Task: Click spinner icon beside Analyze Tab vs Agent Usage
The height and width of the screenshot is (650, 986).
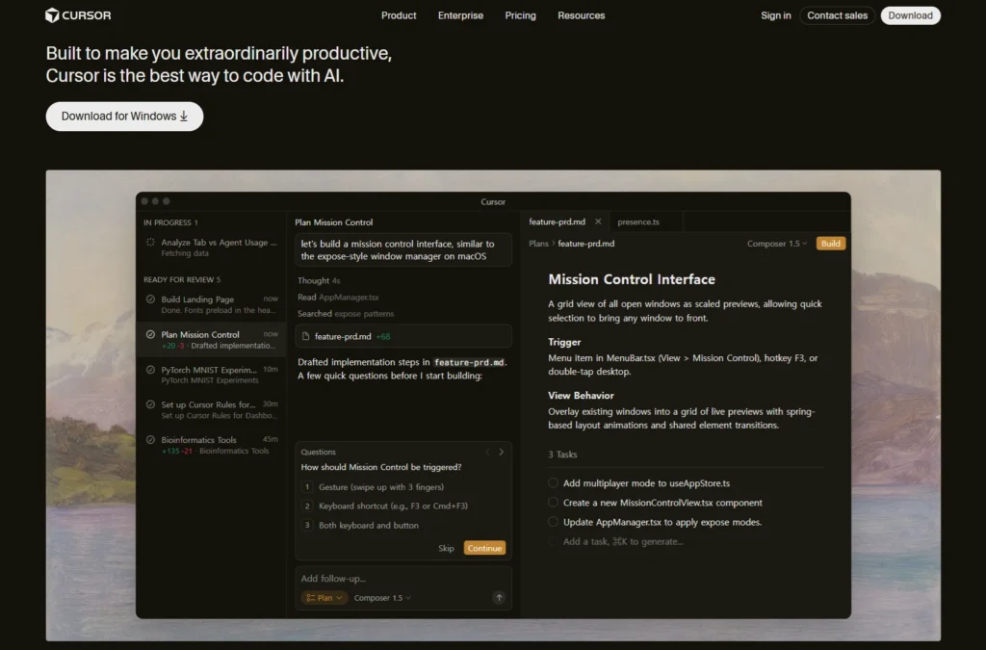Action: [x=150, y=242]
